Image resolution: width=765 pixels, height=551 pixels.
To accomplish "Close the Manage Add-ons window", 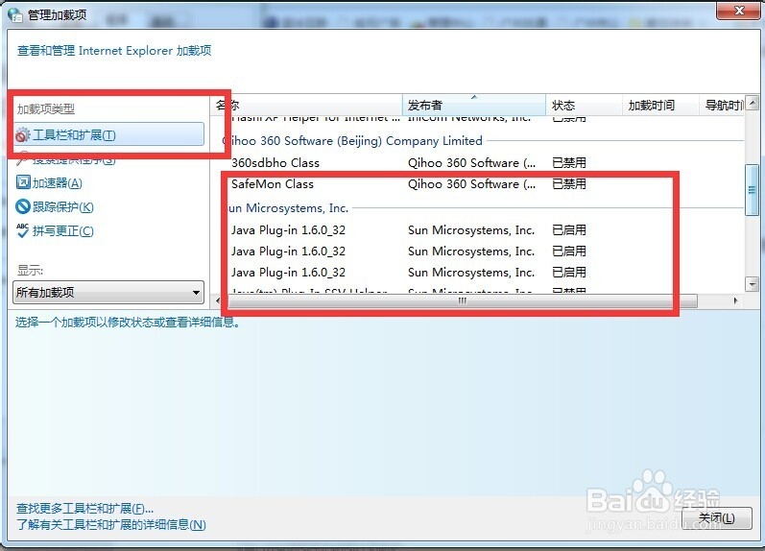I will click(738, 11).
